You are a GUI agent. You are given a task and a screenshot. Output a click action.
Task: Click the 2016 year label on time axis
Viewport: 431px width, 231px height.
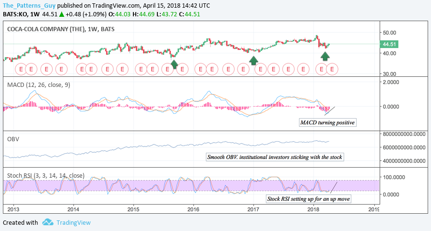tap(193, 209)
